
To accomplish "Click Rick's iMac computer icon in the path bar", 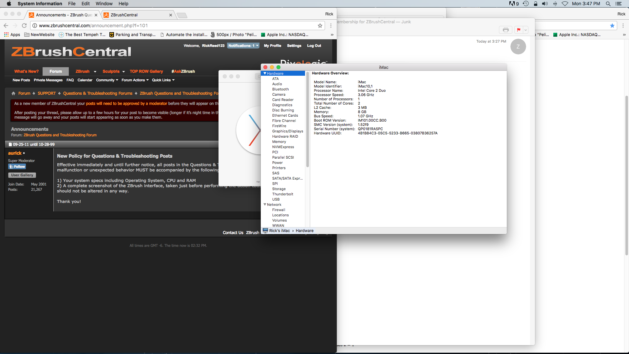I will point(265,230).
